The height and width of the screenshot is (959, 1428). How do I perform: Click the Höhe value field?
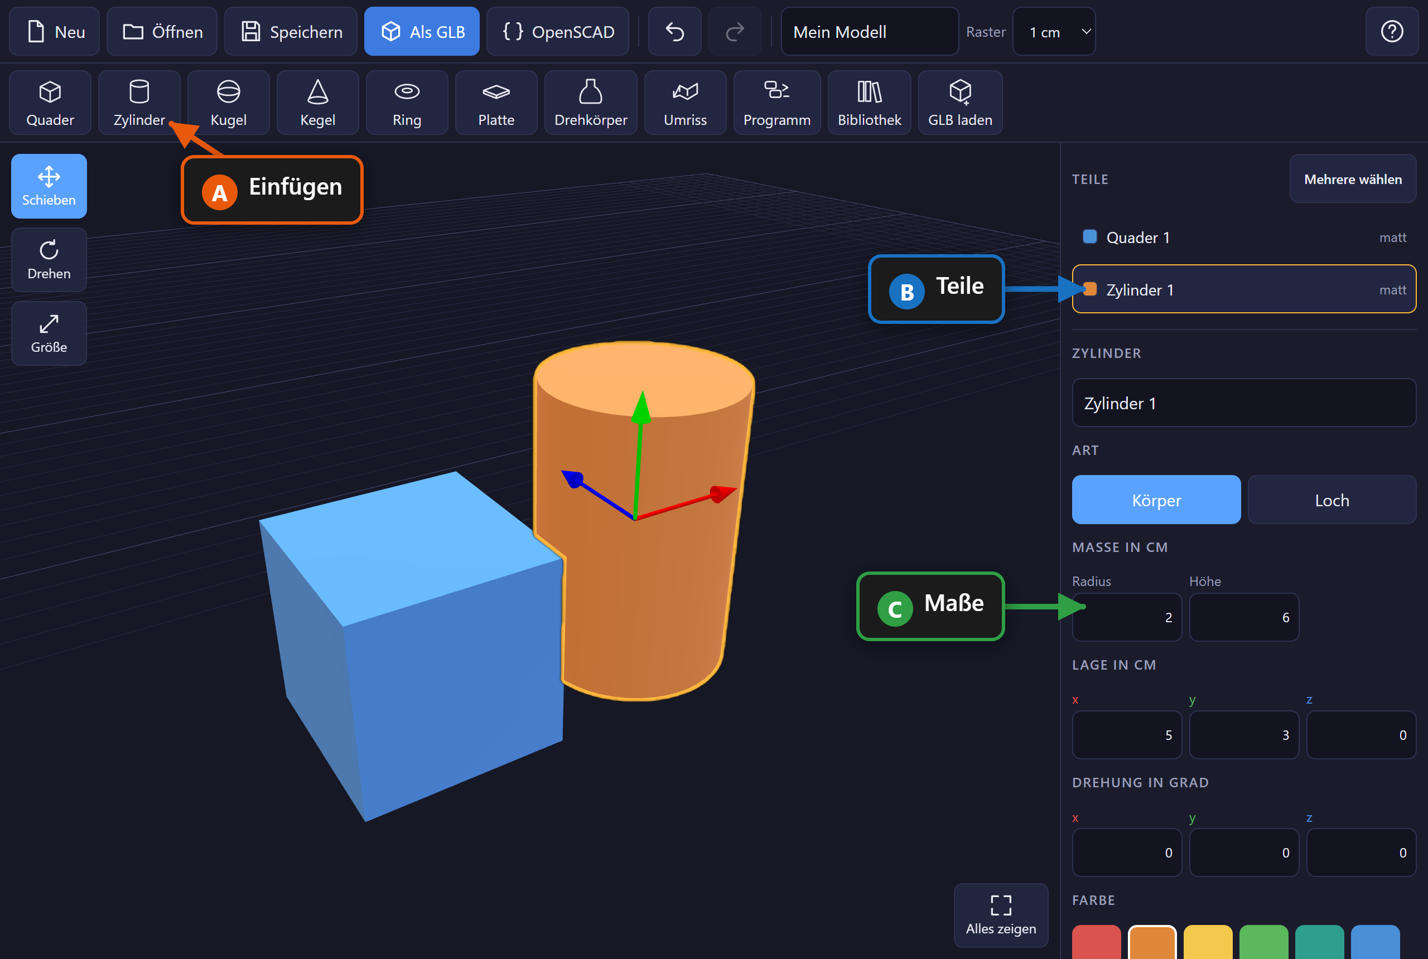[1244, 617]
